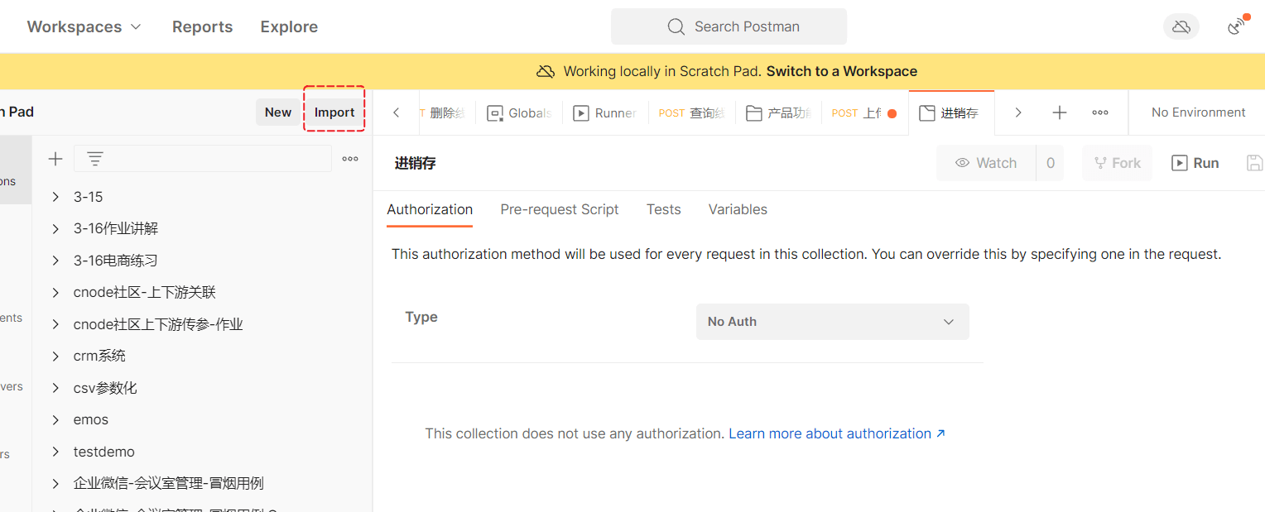The width and height of the screenshot is (1265, 512).
Task: Open tab bar three-dots options
Action: pos(1100,112)
